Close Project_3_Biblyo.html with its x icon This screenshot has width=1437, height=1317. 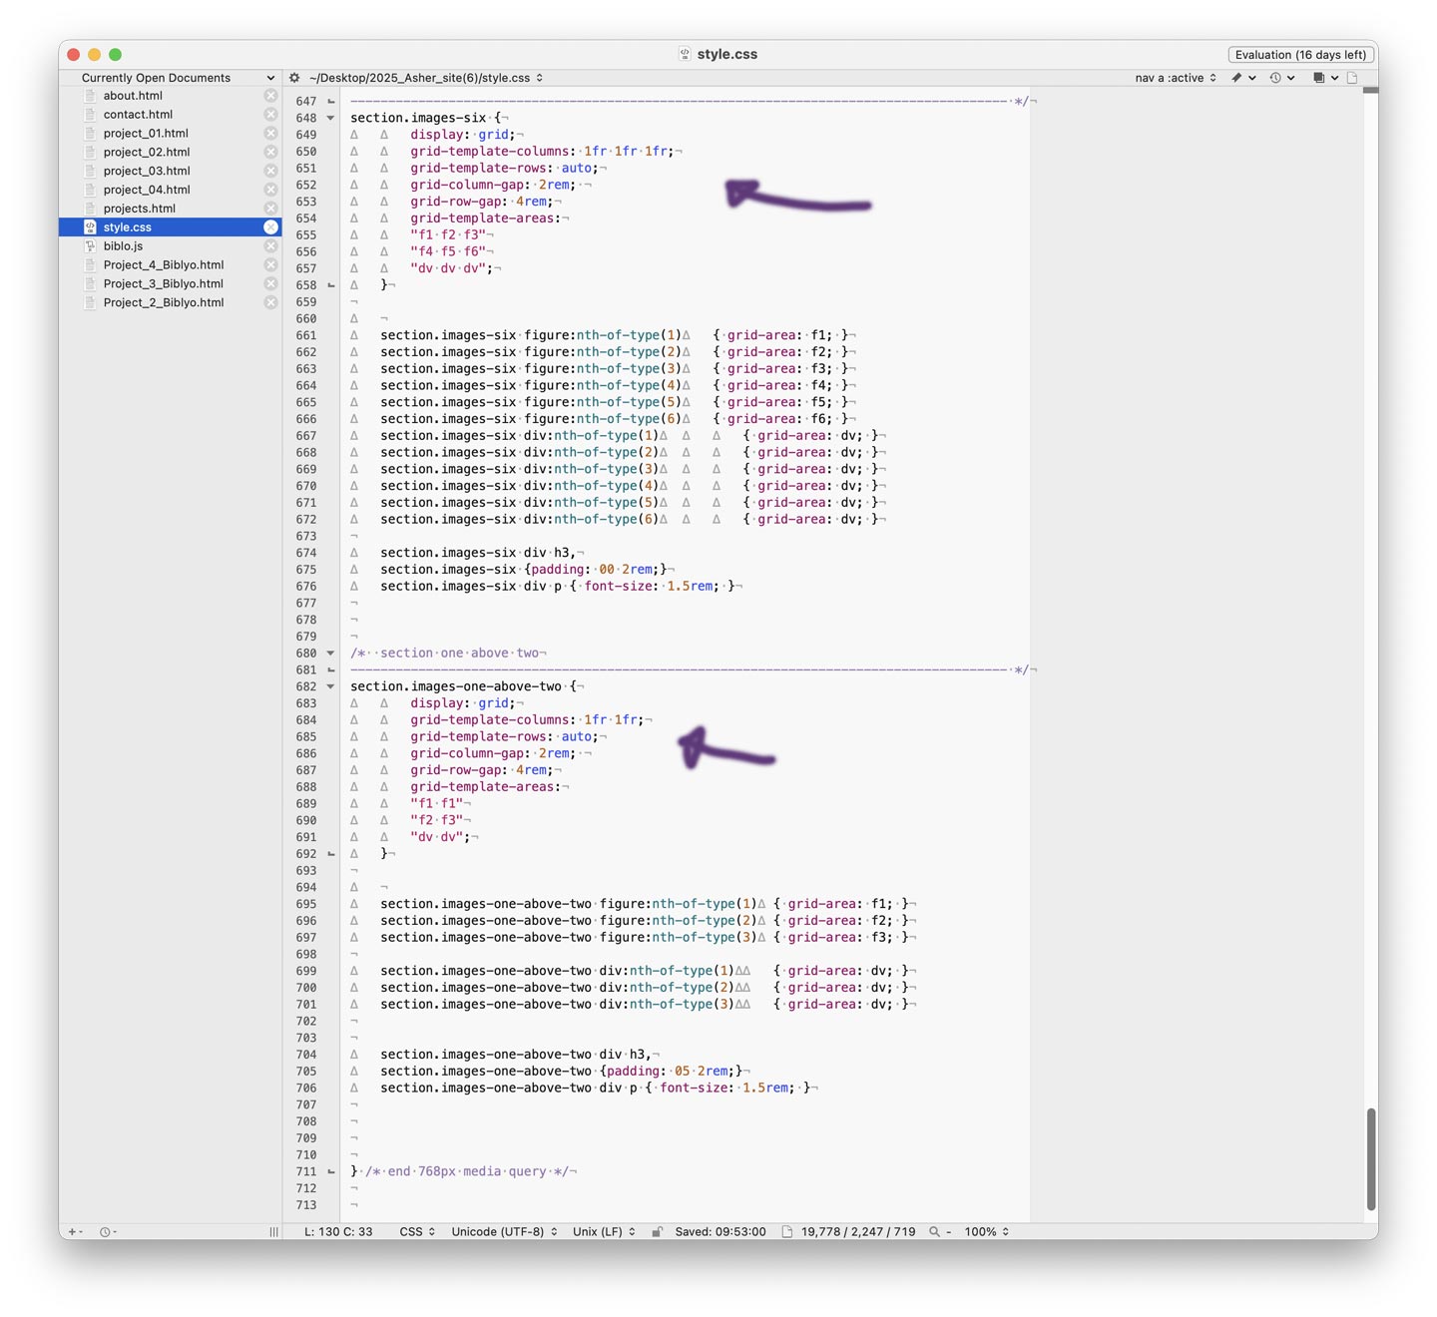tap(270, 283)
